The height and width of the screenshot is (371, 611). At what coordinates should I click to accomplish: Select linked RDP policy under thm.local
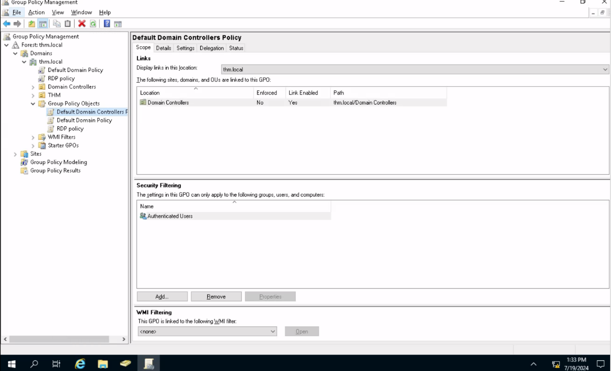pos(61,78)
